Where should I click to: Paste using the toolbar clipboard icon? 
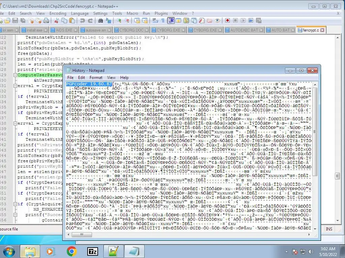[x=72, y=20]
